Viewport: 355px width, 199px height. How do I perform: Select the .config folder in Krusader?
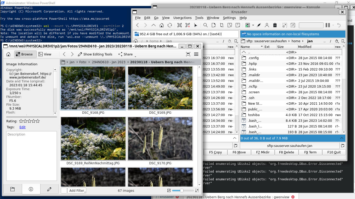click(x=291, y=58)
